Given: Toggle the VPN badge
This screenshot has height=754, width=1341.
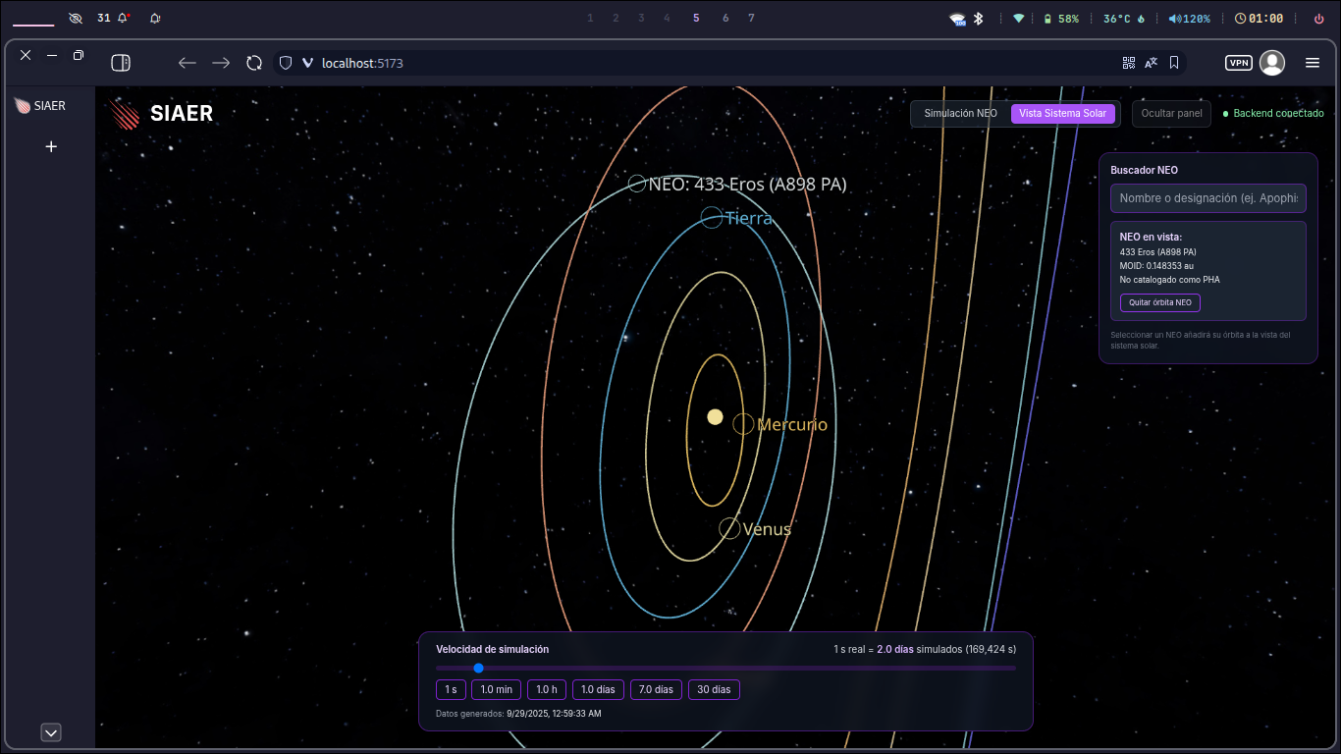Looking at the screenshot, I should click(1239, 63).
